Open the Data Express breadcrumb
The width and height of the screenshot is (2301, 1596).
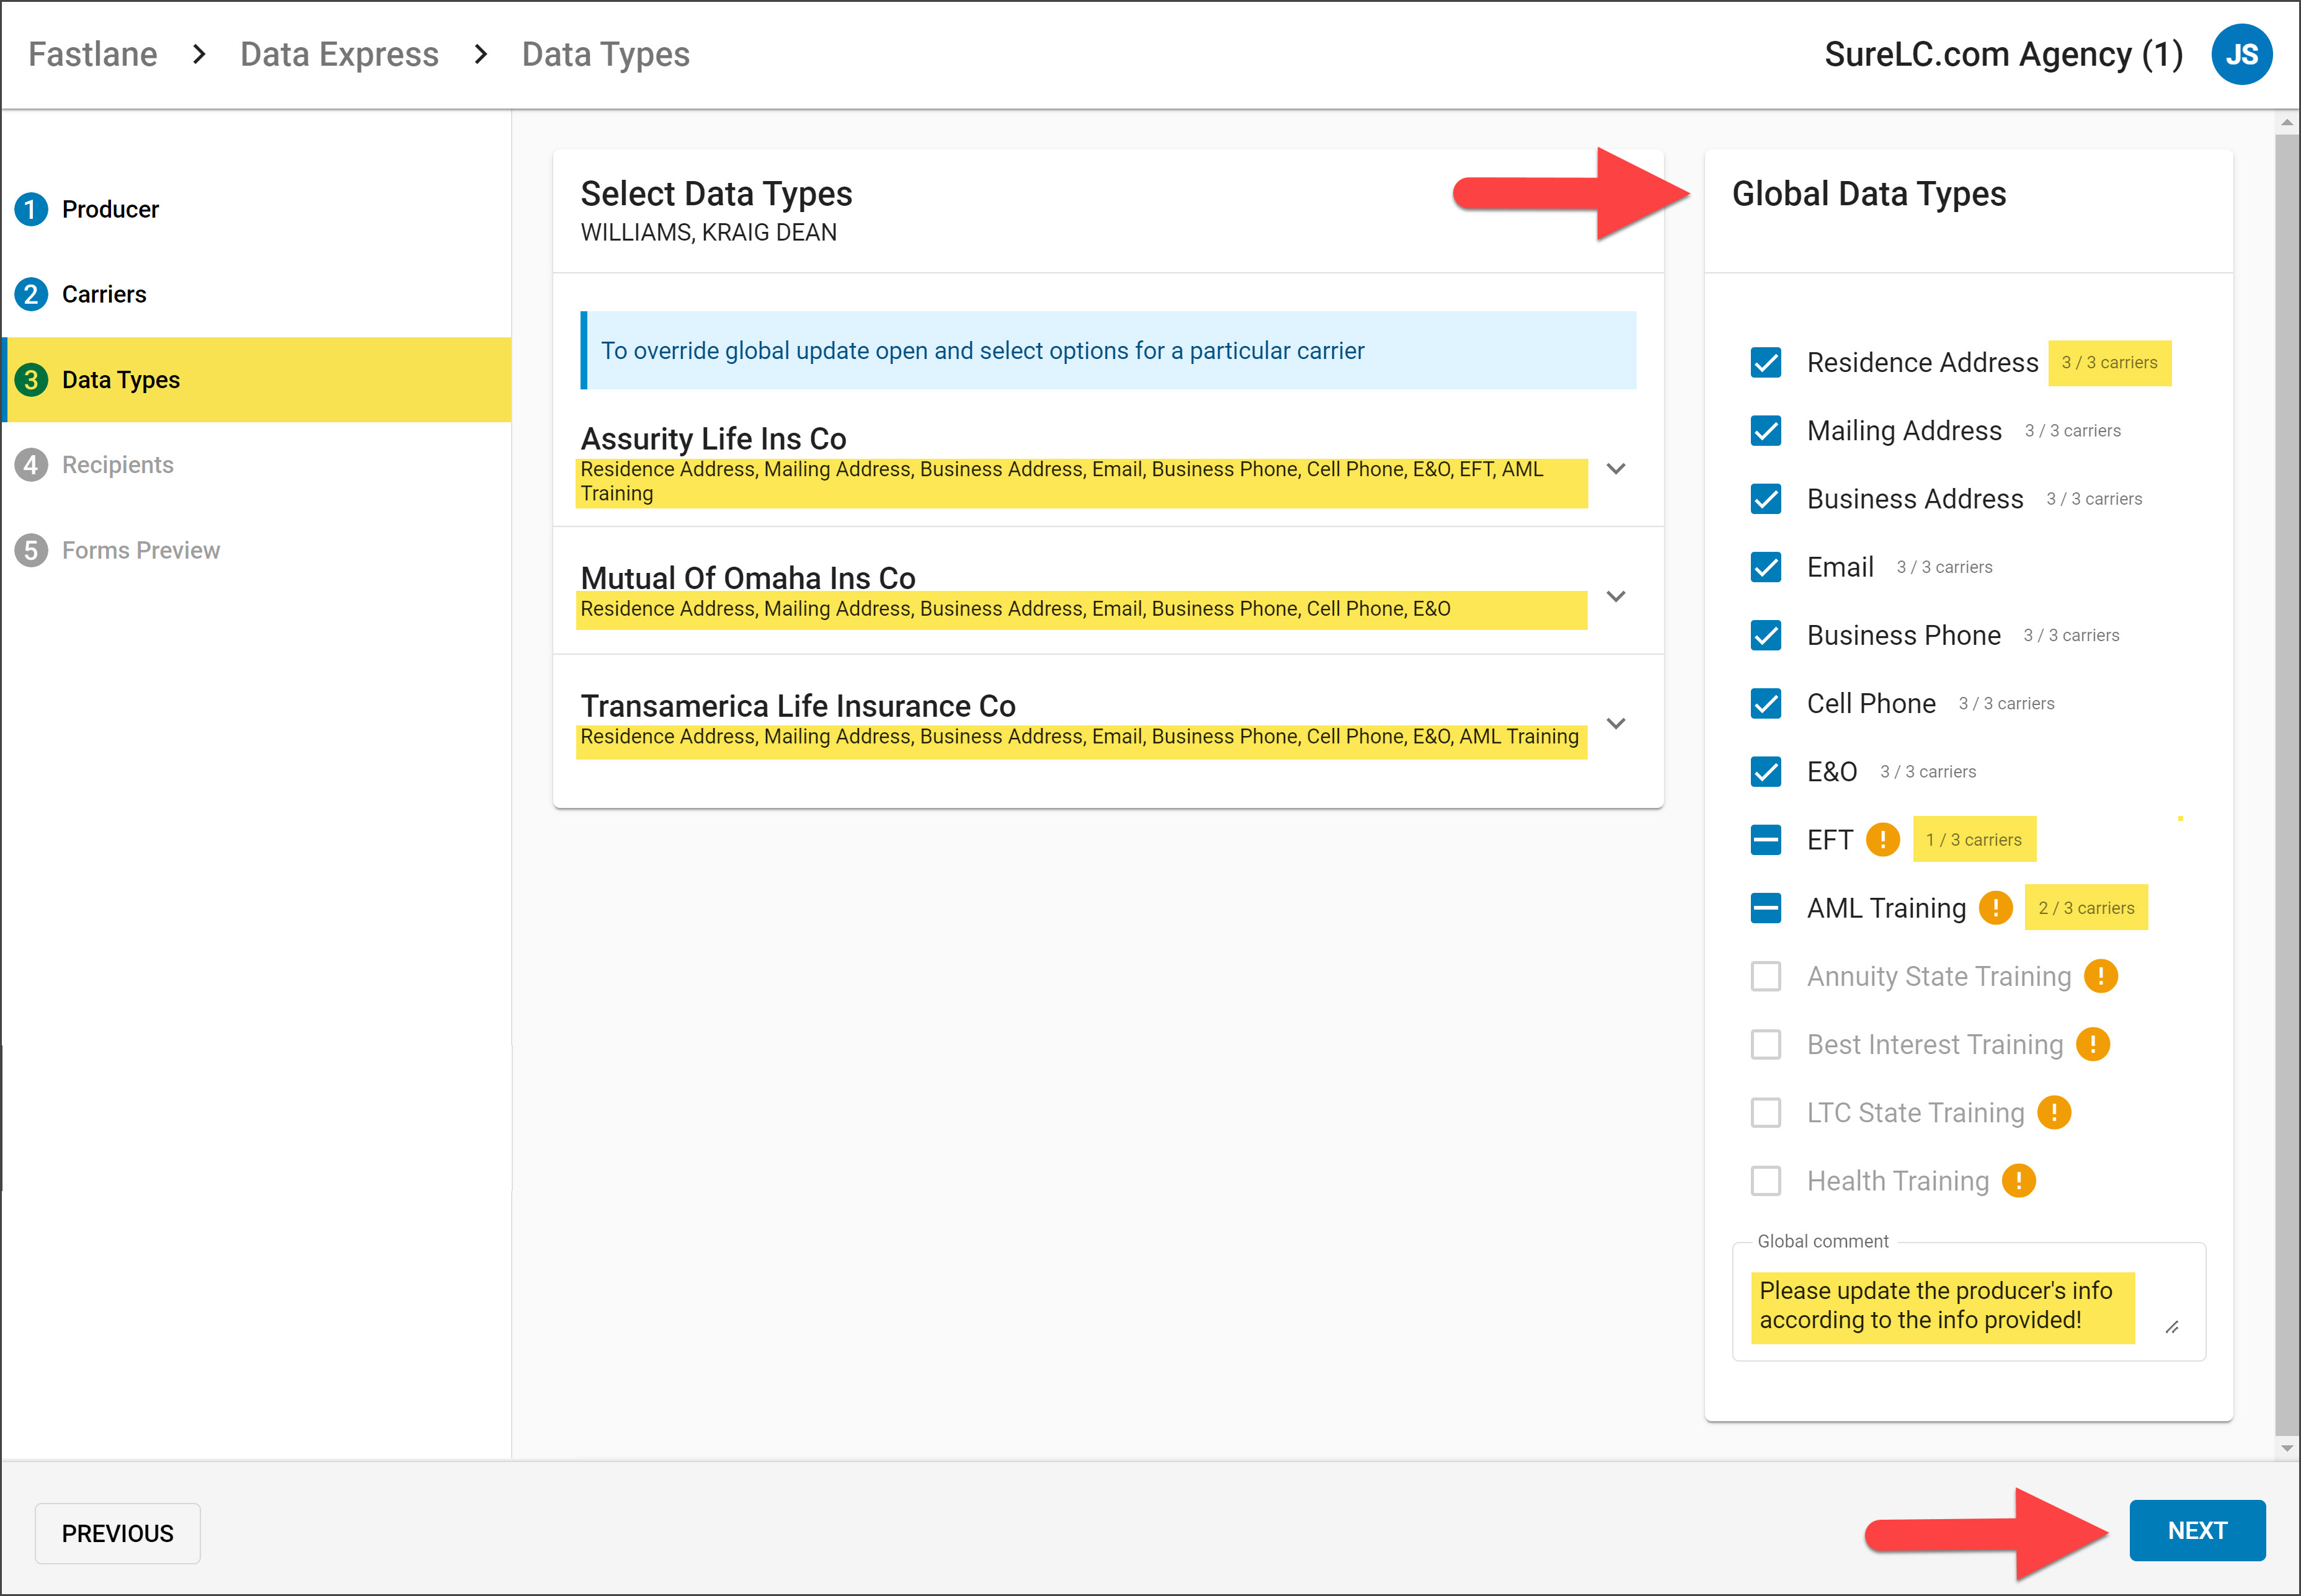pos(339,54)
